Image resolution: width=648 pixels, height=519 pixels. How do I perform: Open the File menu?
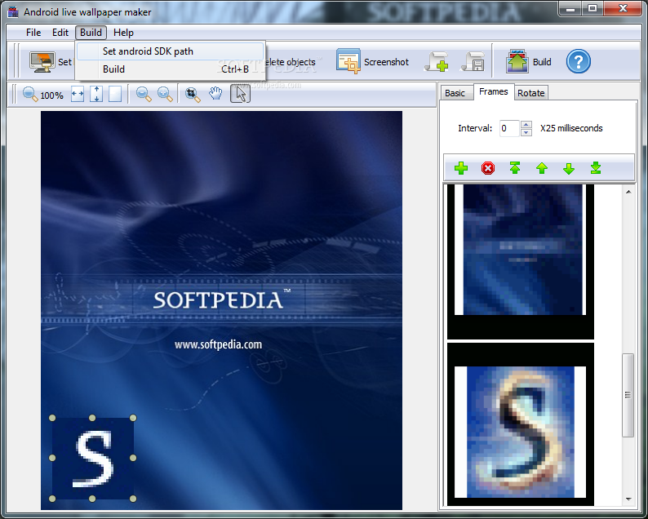[x=33, y=33]
